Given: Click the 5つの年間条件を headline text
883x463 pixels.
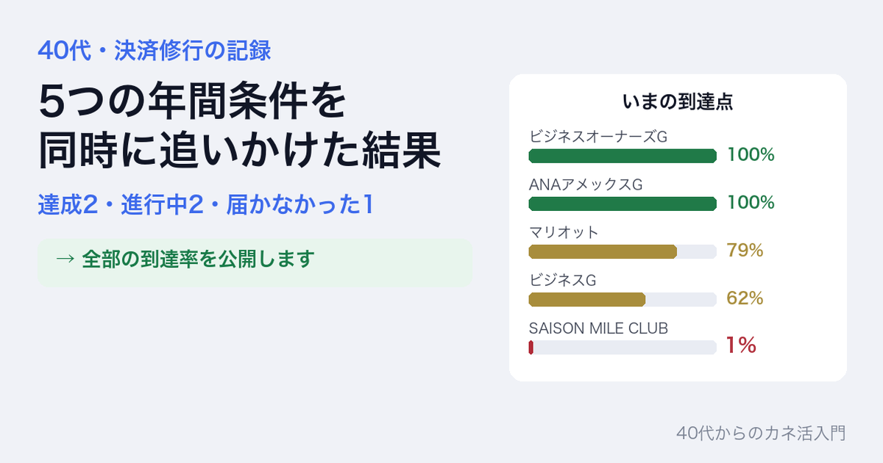Looking at the screenshot, I should (191, 101).
